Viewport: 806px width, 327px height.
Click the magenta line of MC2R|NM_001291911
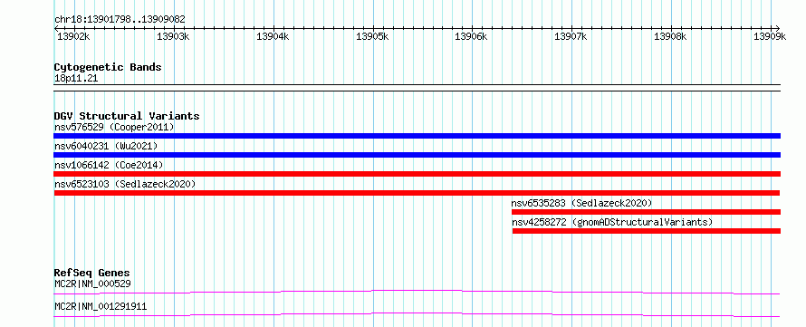pyautogui.click(x=417, y=314)
